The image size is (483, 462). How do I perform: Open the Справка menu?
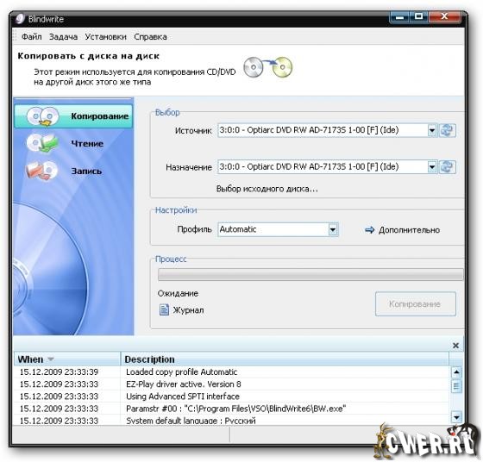click(150, 36)
